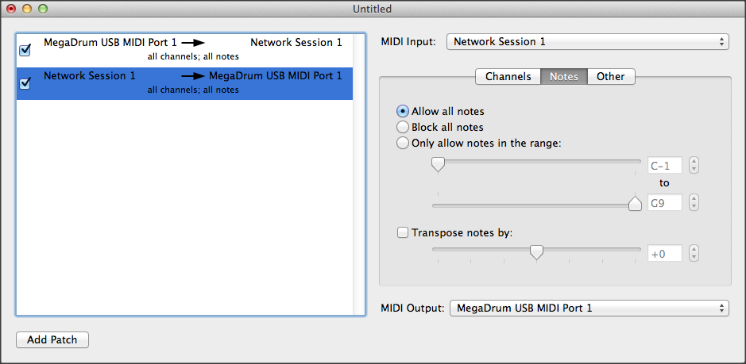Enable Transpose notes by checkbox
This screenshot has width=746, height=364.
click(x=403, y=233)
